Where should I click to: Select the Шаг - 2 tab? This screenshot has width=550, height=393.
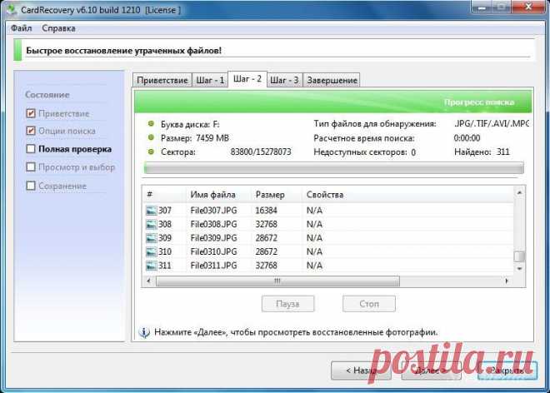247,79
